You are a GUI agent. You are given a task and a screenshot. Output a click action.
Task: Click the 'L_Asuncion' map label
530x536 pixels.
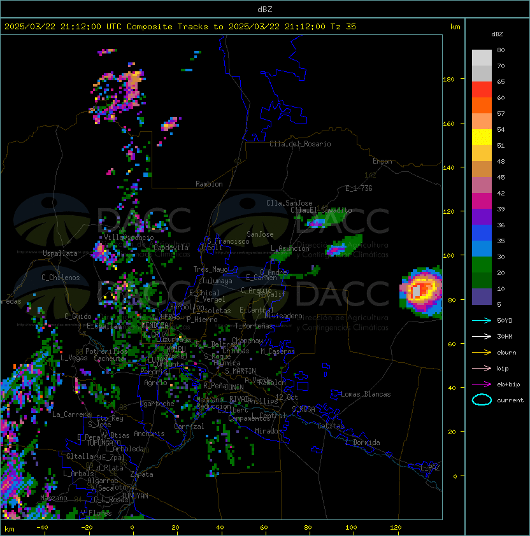pyautogui.click(x=290, y=248)
